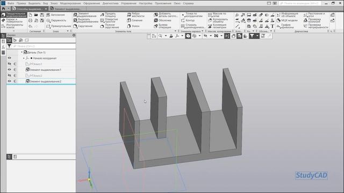Open the Моделирование menu
Viewport: 344px width, 193px height.
(x=70, y=3)
